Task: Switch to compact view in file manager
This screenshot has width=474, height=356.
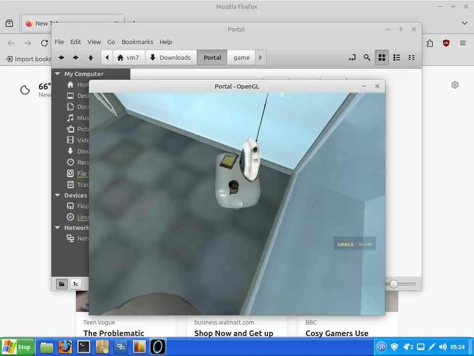Action: (412, 57)
